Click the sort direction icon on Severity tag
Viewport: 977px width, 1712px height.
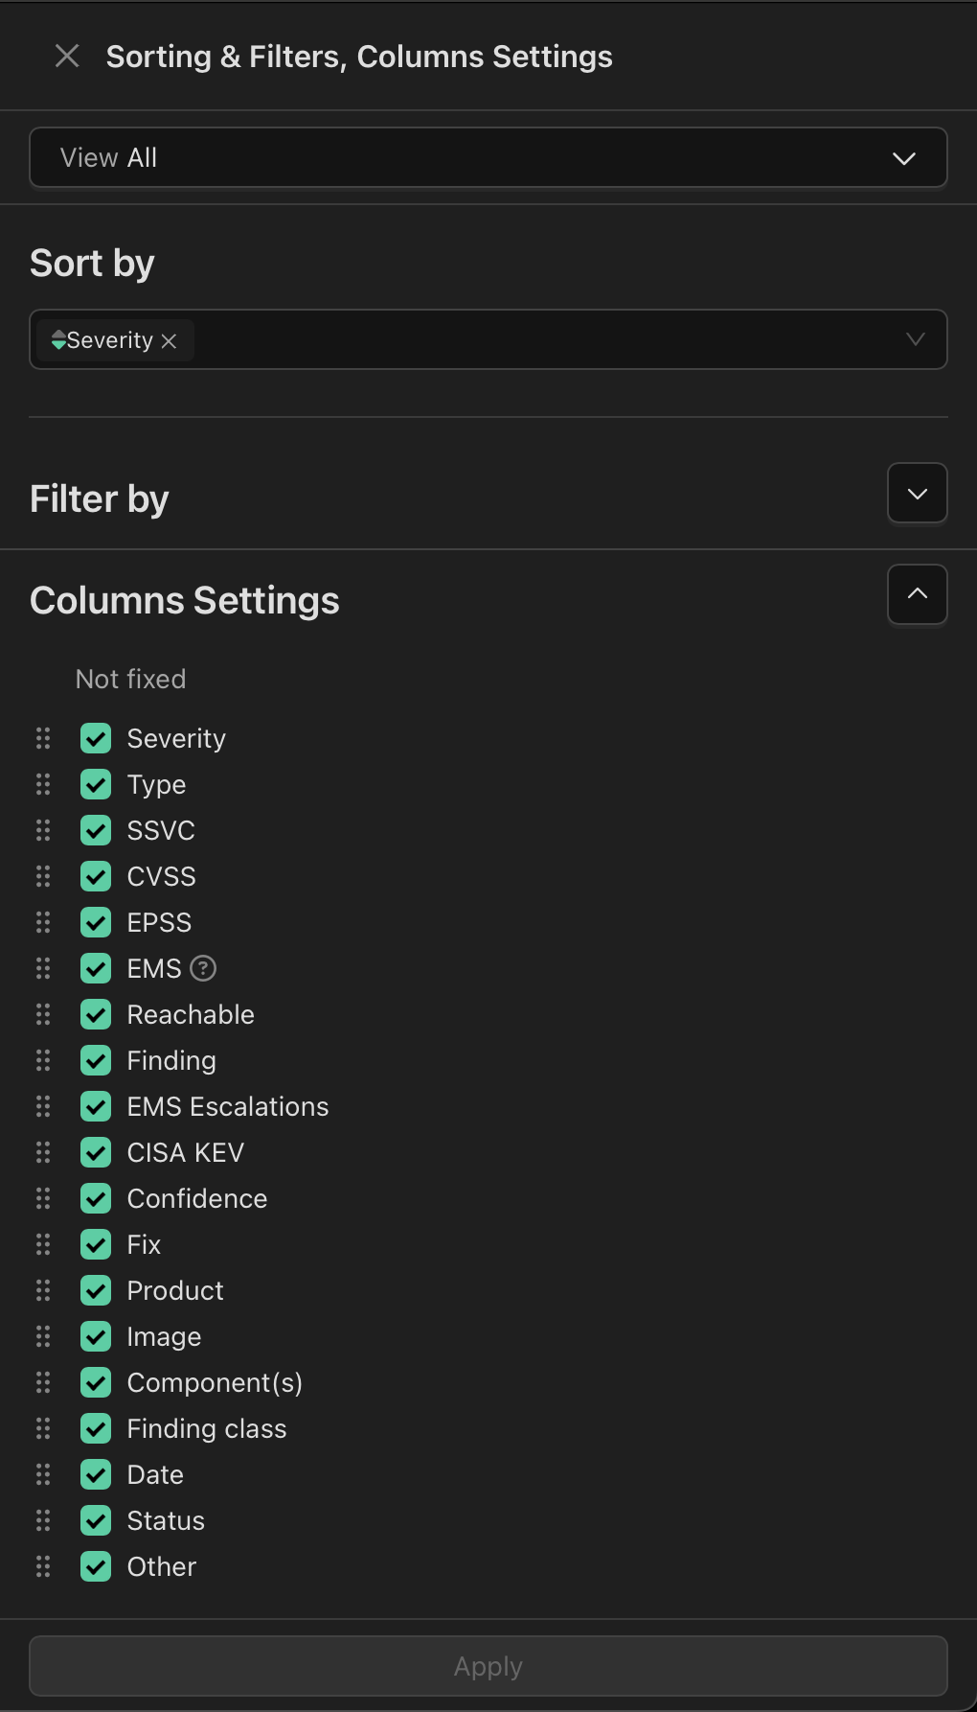58,340
